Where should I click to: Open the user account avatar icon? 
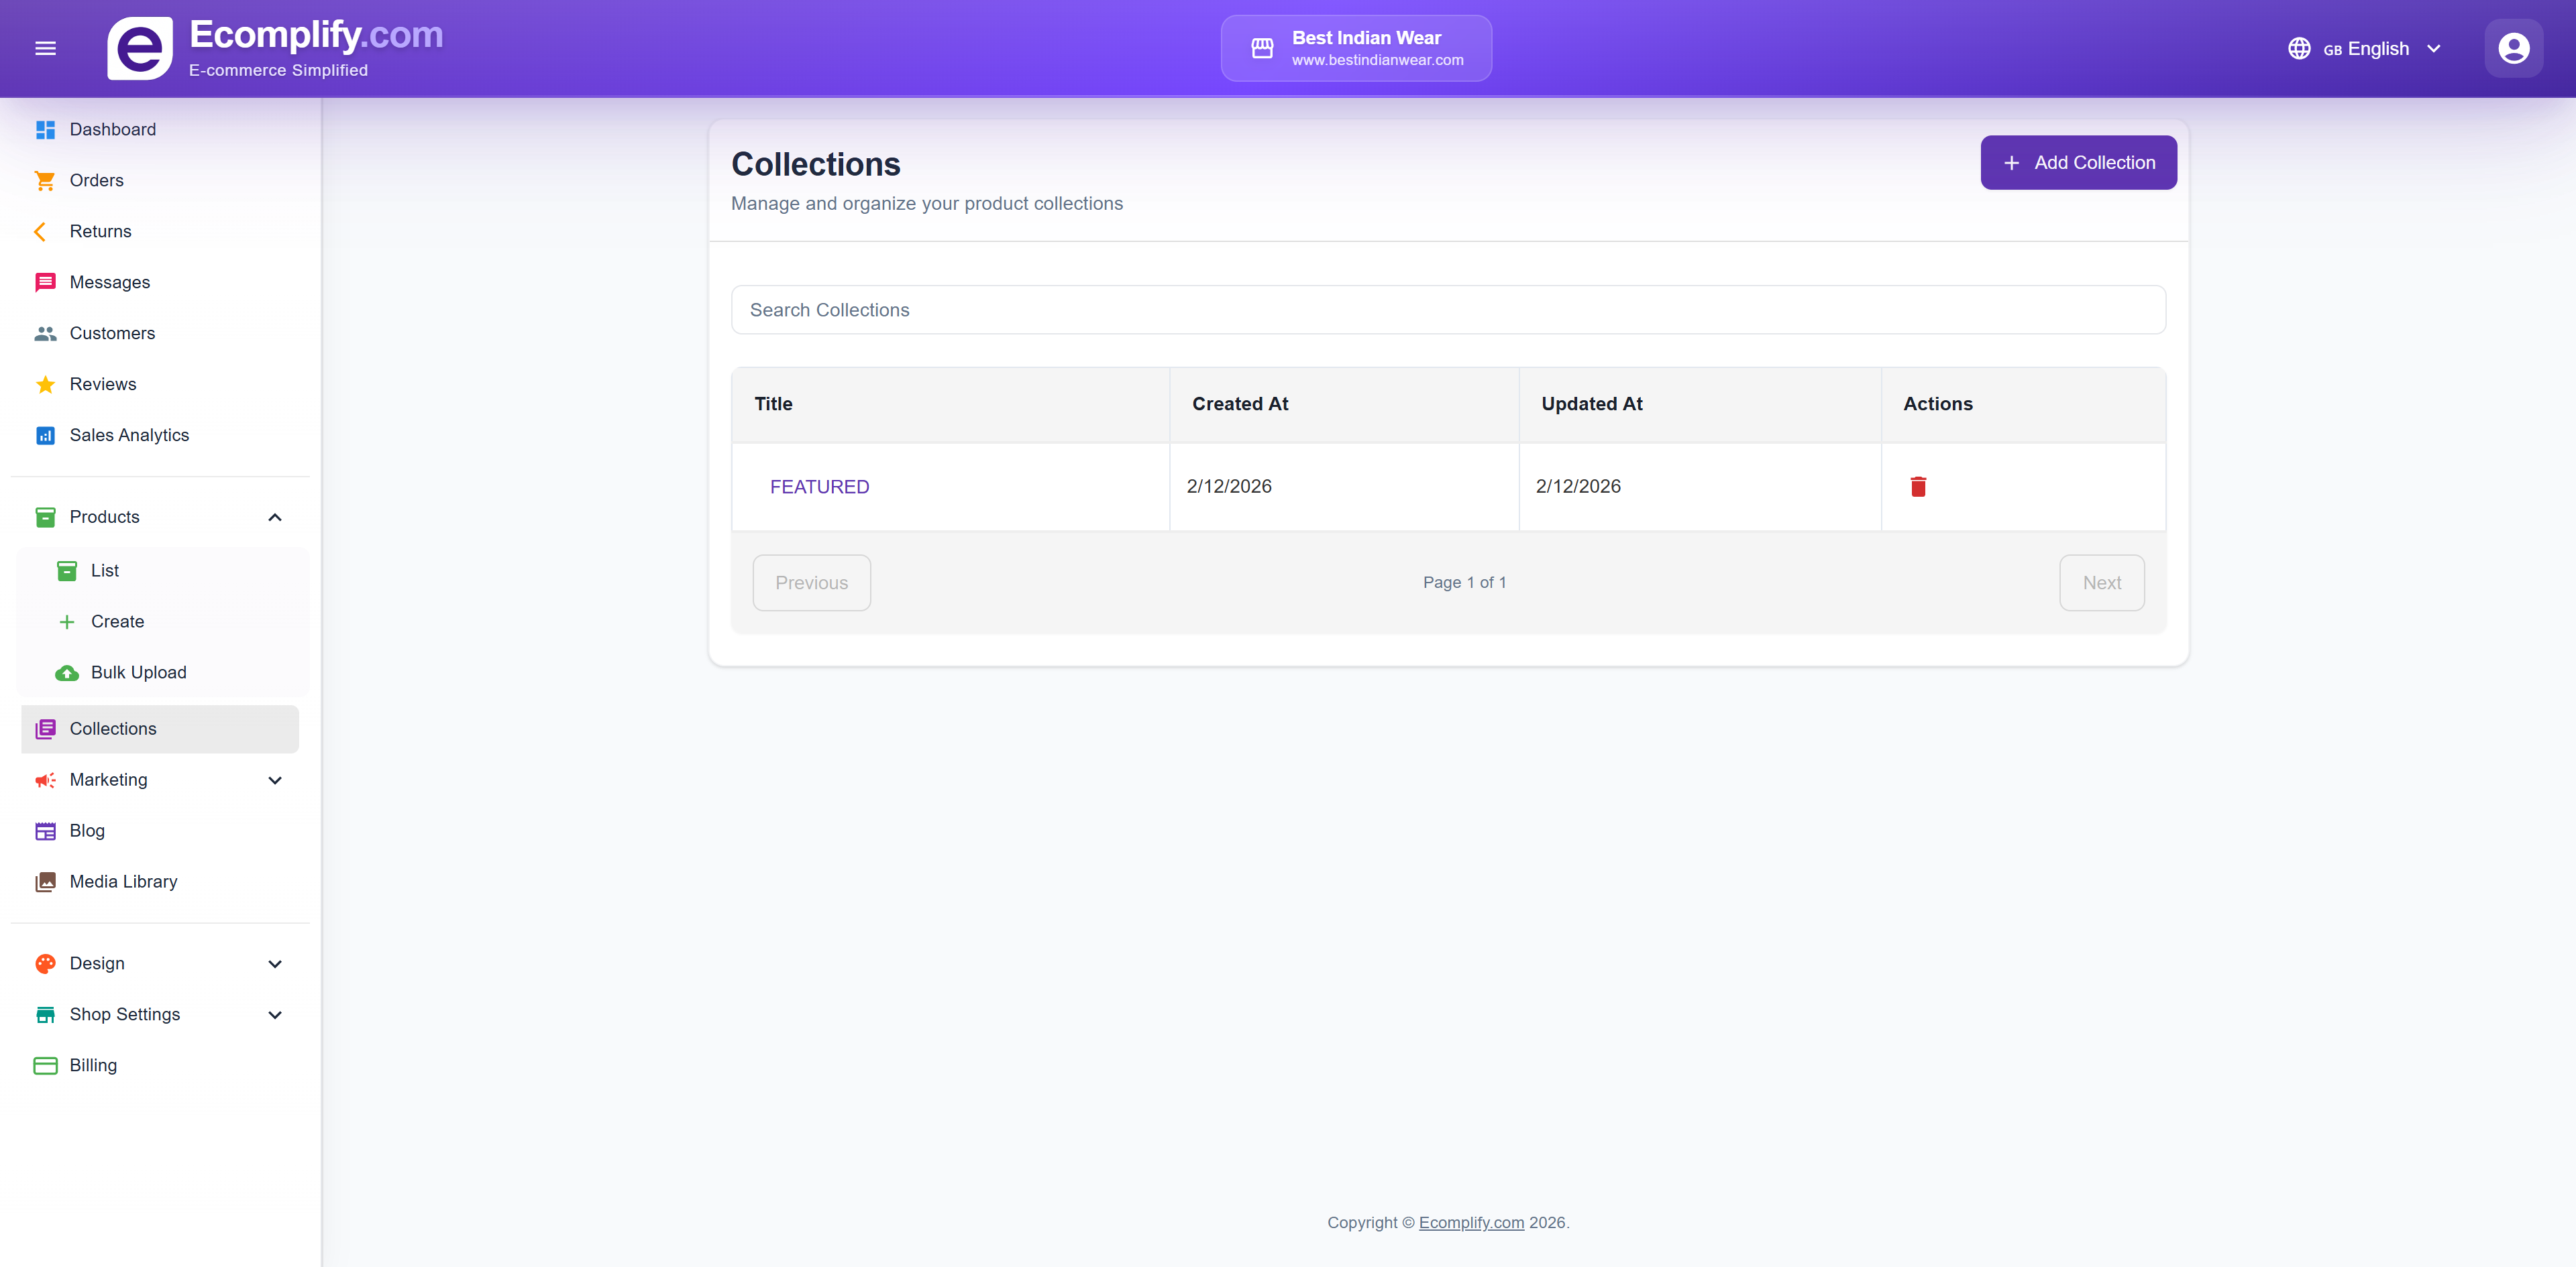pyautogui.click(x=2513, y=48)
